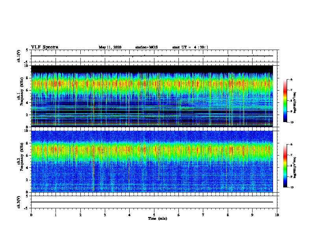
Task: Click time axis tick label "2"
Action: click(x=80, y=215)
